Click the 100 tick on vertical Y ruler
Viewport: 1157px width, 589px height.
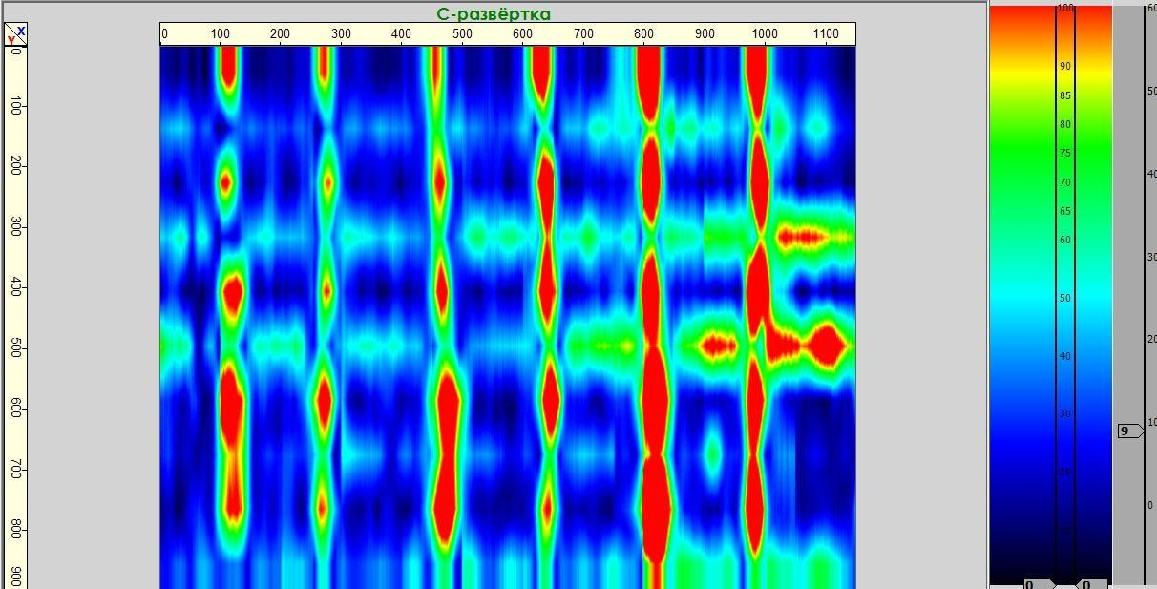15,106
